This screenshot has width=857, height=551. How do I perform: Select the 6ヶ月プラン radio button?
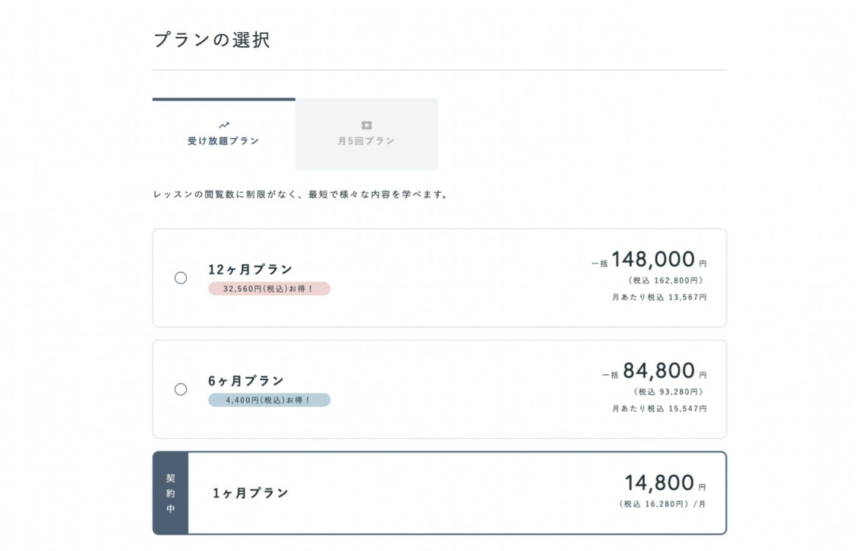180,389
